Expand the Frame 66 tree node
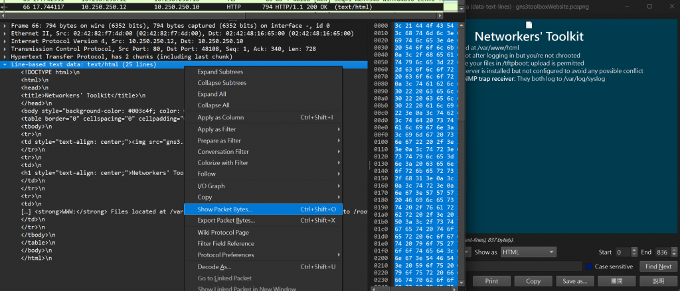 tap(5, 26)
